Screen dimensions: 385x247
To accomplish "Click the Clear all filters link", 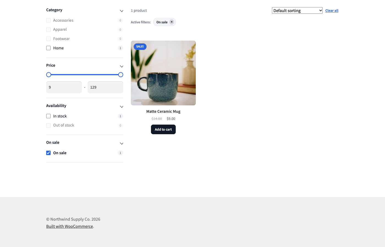I will point(332,10).
